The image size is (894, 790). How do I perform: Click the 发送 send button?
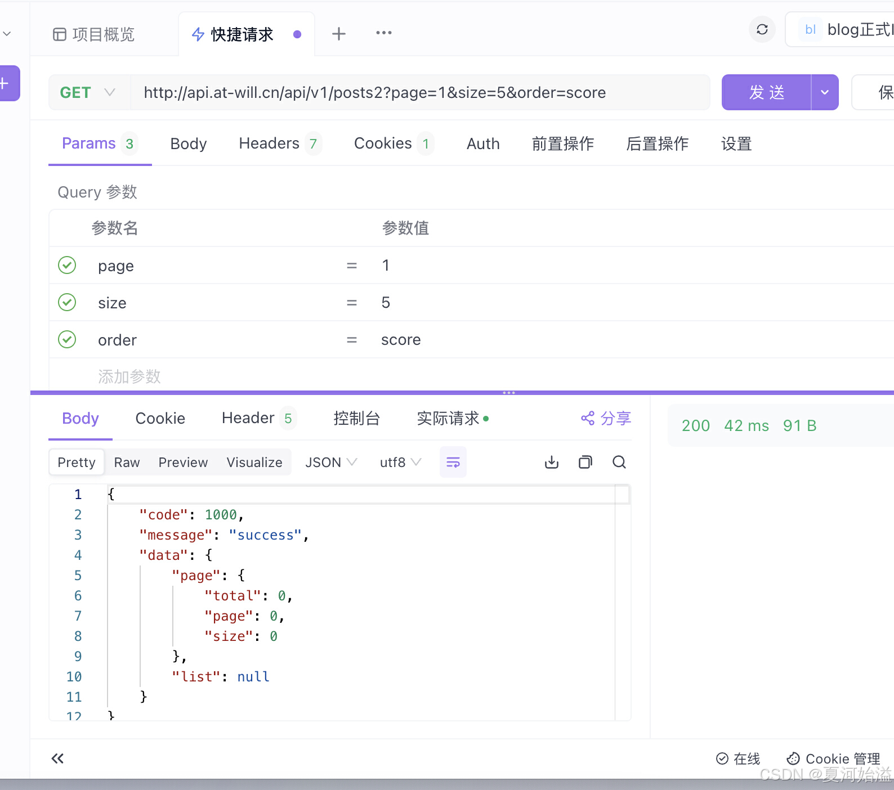pos(767,92)
